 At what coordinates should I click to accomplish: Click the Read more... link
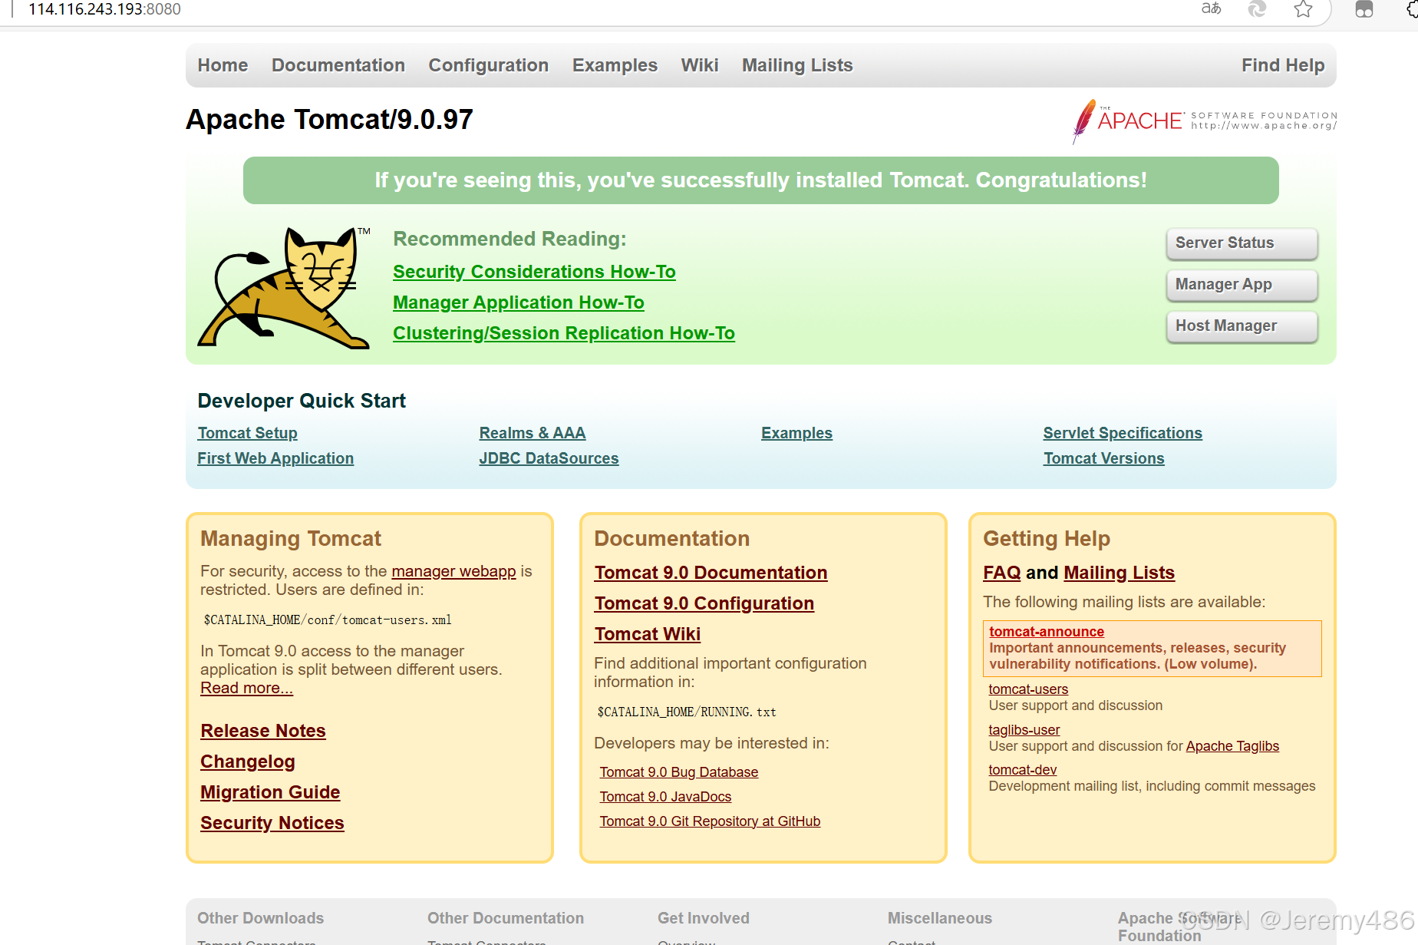246,688
